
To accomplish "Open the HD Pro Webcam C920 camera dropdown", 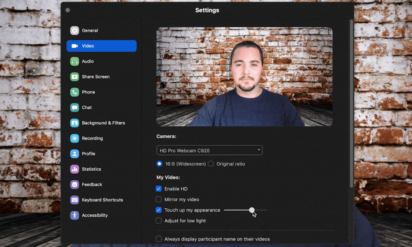I will [x=209, y=150].
